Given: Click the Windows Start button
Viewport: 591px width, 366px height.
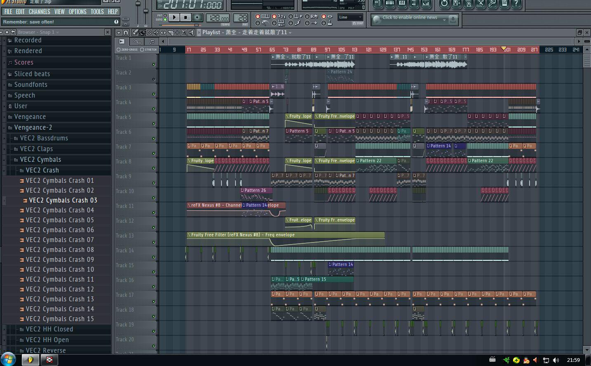Looking at the screenshot, I should click(8, 359).
